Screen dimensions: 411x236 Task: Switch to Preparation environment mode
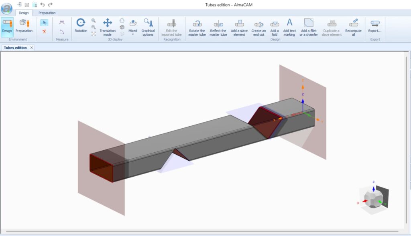click(24, 26)
